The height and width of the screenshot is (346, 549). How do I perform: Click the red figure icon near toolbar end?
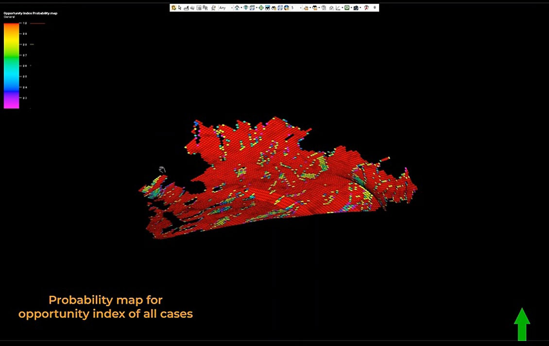pyautogui.click(x=366, y=8)
